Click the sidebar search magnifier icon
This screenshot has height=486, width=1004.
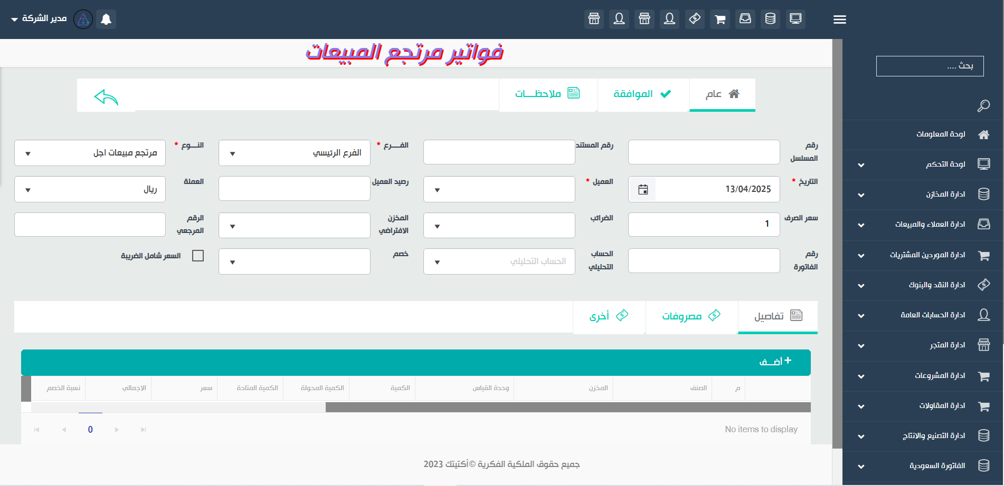click(983, 105)
